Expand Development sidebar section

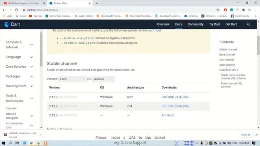(x=32, y=86)
